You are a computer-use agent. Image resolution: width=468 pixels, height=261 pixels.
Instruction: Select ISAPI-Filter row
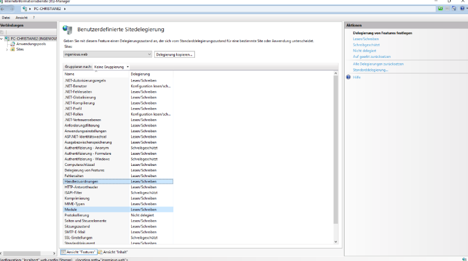pos(118,193)
